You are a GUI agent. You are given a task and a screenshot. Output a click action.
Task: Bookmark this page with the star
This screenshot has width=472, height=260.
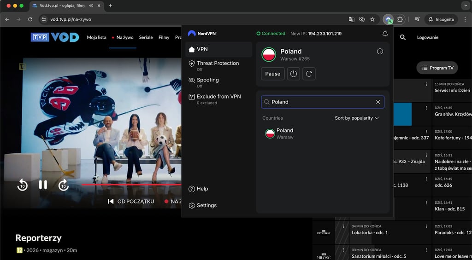(372, 19)
